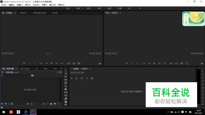Toggle timeline Linked Selection
205x115 pixels.
pyautogui.click(x=82, y=78)
